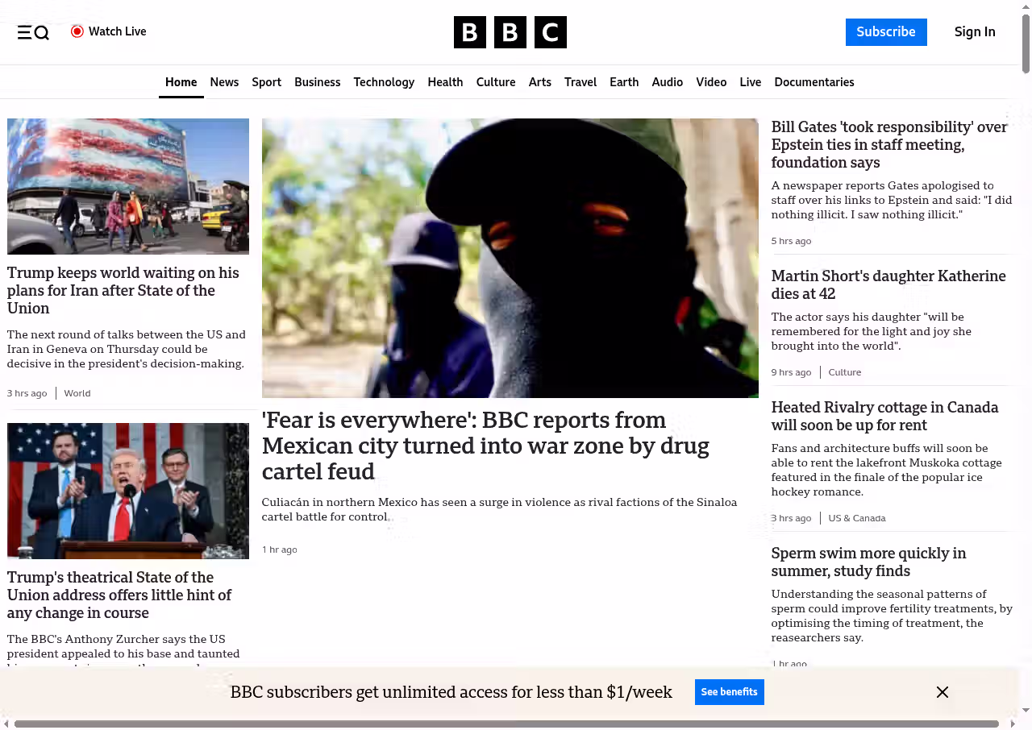Click the horizontal scrollbar right arrow

click(1013, 724)
